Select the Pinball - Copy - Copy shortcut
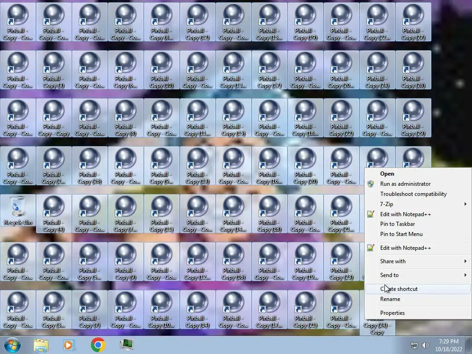 (53, 118)
